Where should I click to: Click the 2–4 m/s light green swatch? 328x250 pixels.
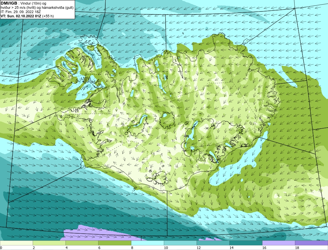[x=49, y=243]
